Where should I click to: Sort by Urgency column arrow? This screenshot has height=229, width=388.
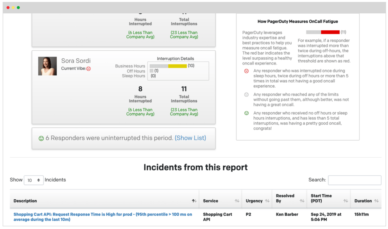coord(267,201)
